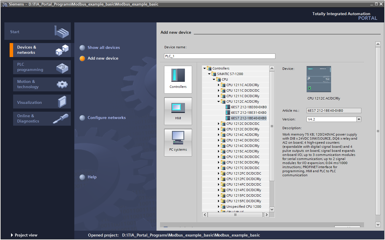This screenshot has width=385, height=240.
Task: Click the Online & Diagnostics screwdriver icon
Action: tap(61, 119)
